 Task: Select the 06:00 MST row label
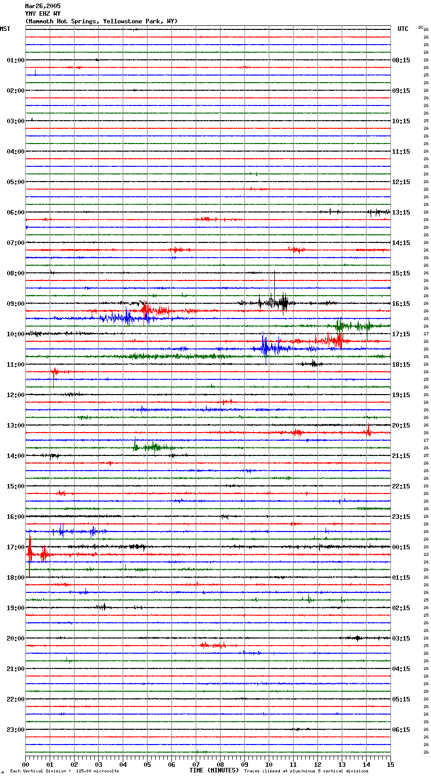[x=16, y=213]
